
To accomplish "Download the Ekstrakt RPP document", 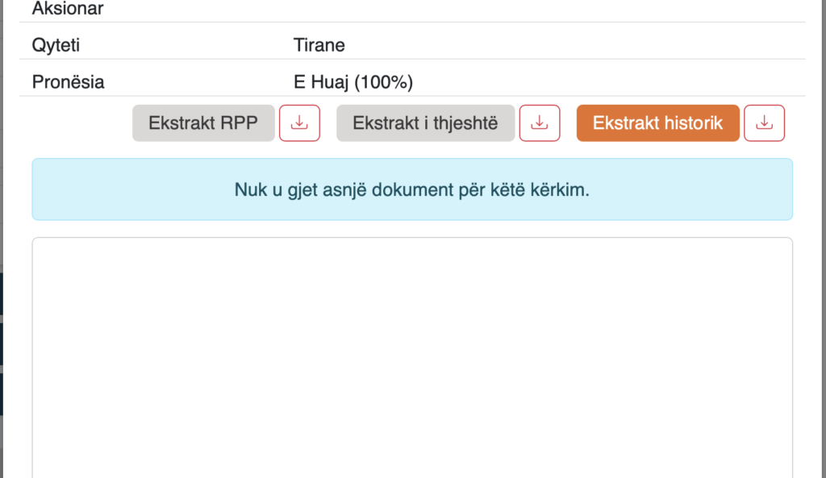I will pos(299,123).
